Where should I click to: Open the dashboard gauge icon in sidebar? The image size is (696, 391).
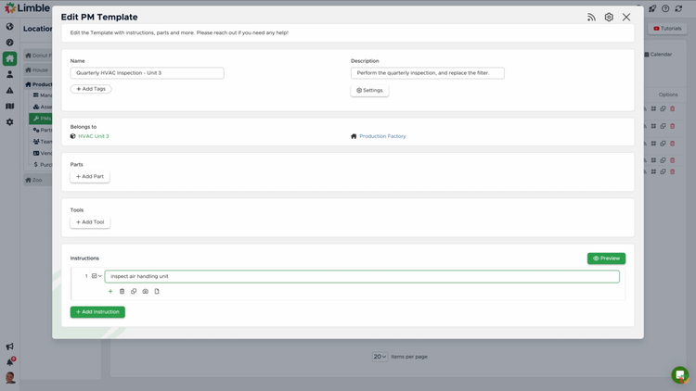click(x=10, y=43)
